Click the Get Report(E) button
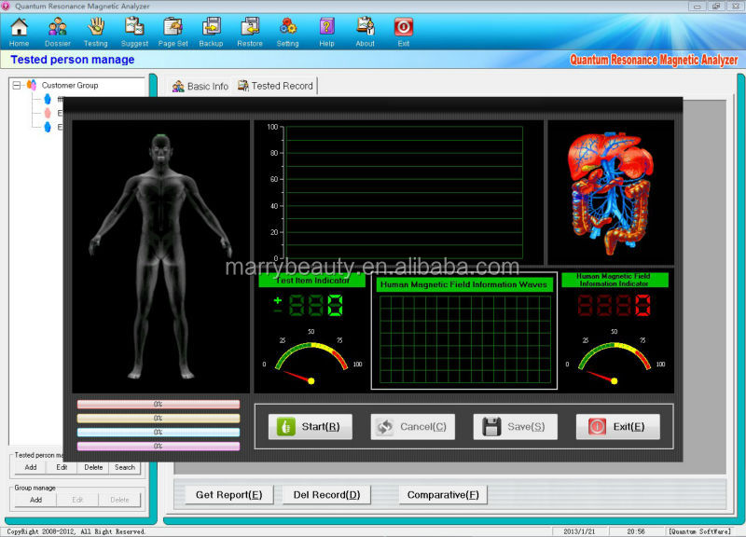Screen dimensions: 746x537 pyautogui.click(x=228, y=494)
